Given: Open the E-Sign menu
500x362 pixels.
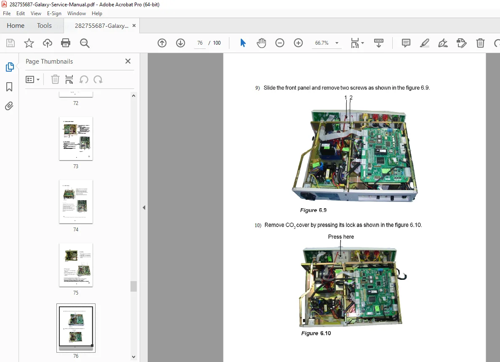Looking at the screenshot, I should coord(54,13).
